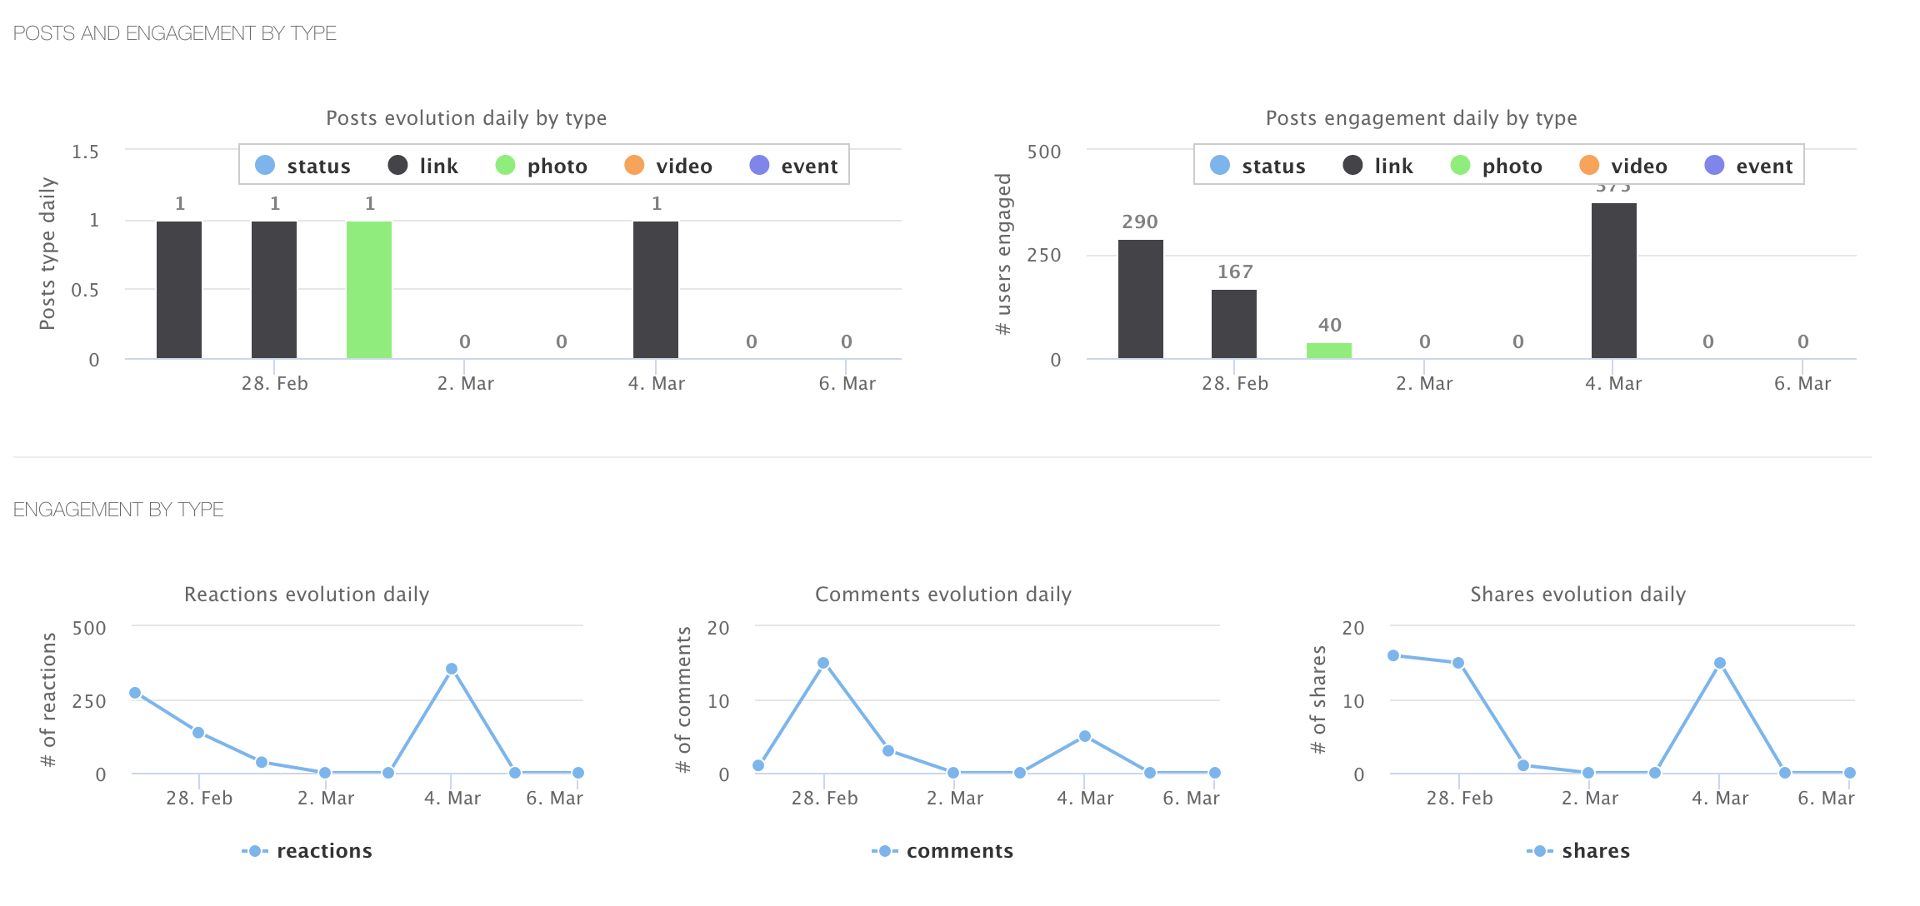Click green photo marker in Posts engagement legend
The image size is (1920, 906).
[x=1460, y=166]
